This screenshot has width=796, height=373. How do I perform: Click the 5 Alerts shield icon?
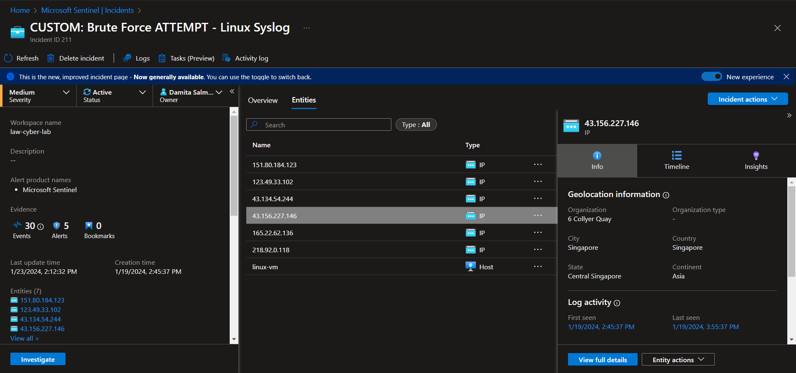pos(57,225)
